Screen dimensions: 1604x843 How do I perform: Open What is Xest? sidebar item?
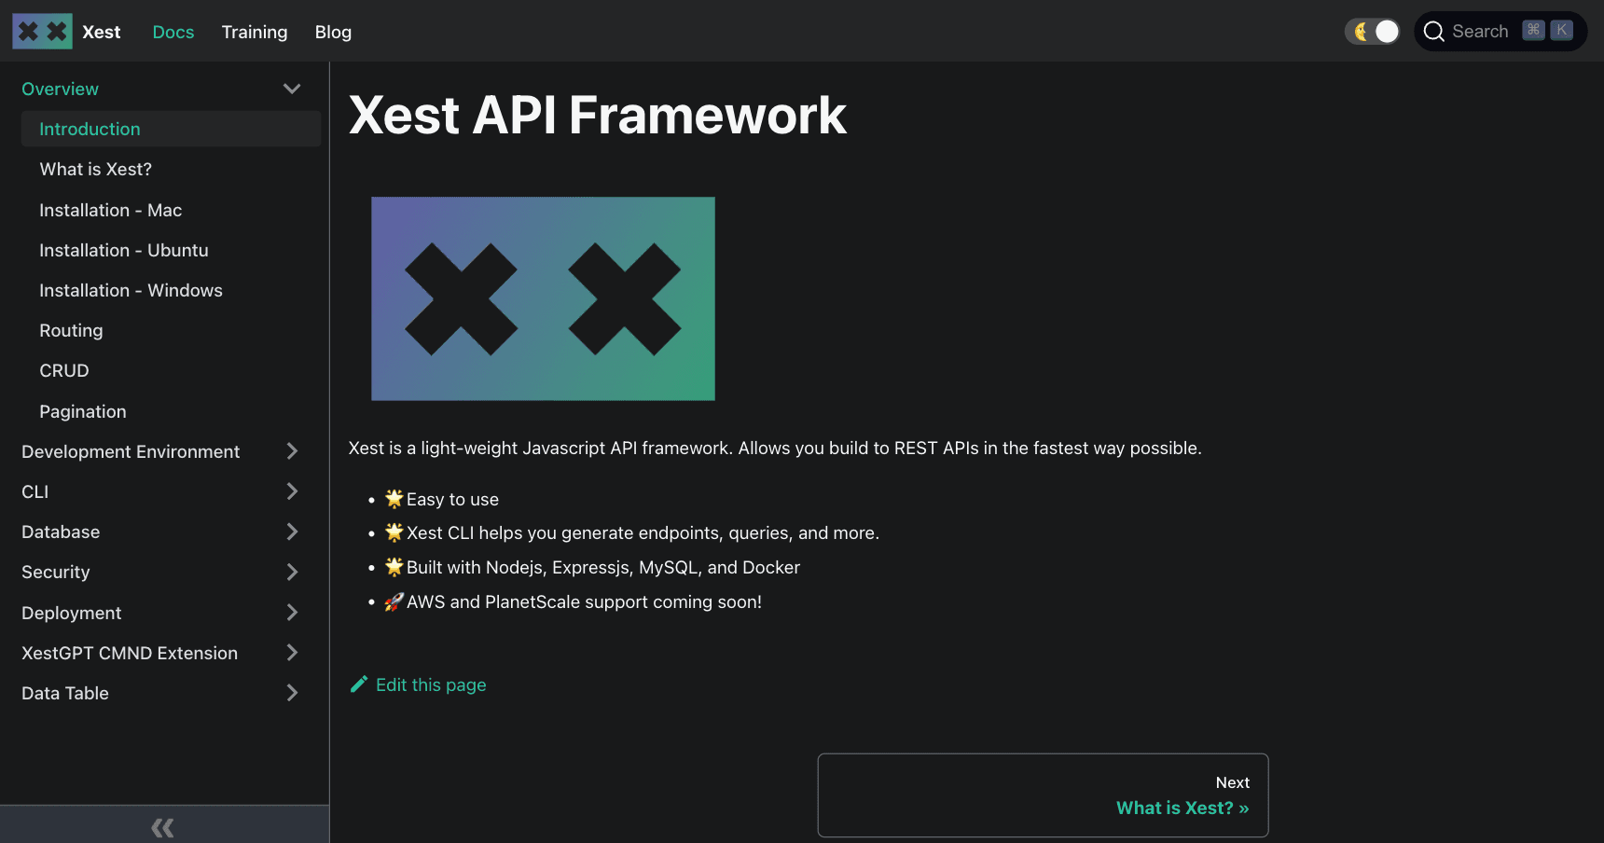pyautogui.click(x=171, y=169)
